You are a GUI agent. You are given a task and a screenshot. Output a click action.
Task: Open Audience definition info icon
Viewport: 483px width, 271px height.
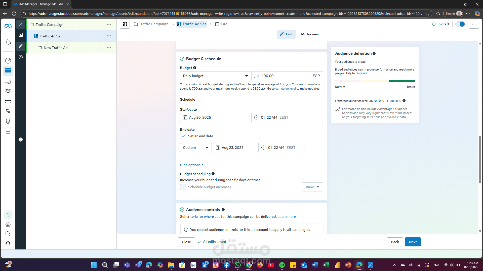374,53
